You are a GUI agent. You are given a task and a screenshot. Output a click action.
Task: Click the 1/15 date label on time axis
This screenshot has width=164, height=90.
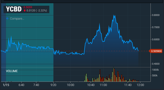pyautogui.click(x=6, y=85)
